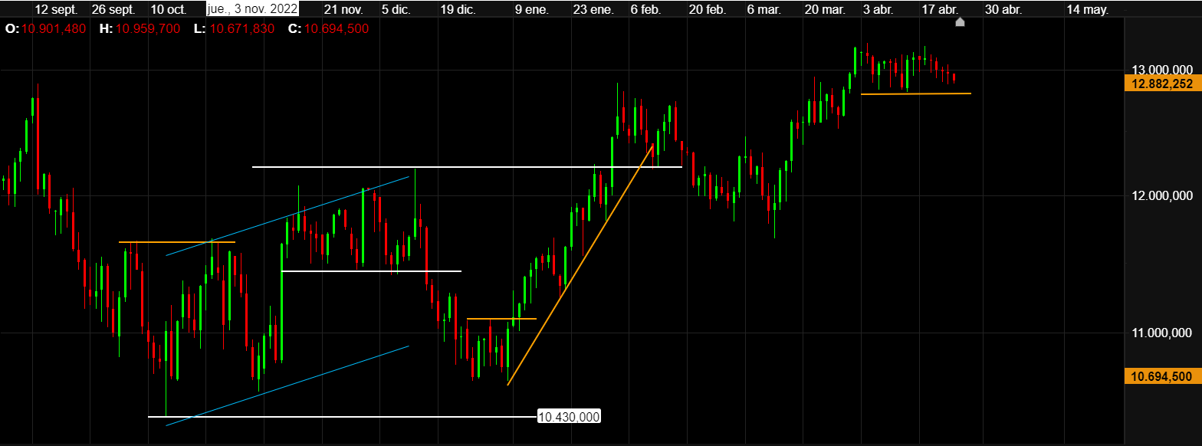Click the 30 abr. date label
The height and width of the screenshot is (446, 1202).
click(1002, 9)
